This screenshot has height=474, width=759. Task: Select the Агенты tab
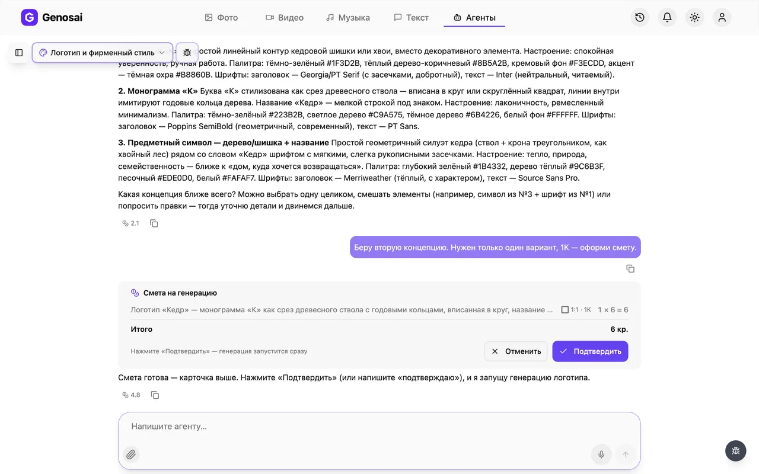click(474, 18)
